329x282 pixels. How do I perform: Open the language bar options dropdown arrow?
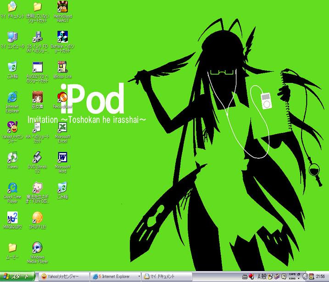[299, 279]
